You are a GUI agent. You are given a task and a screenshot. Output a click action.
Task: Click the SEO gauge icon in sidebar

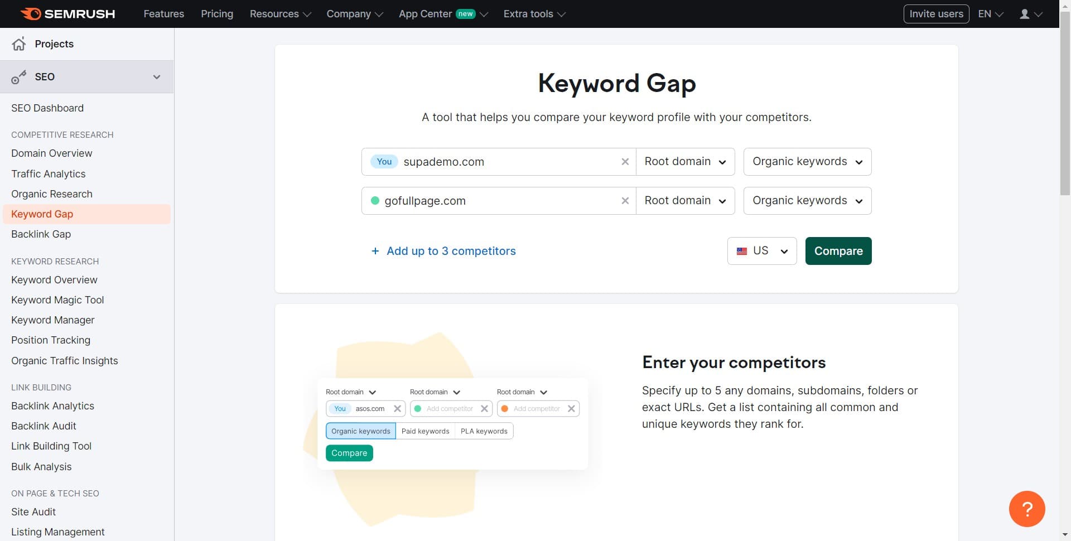tap(19, 76)
